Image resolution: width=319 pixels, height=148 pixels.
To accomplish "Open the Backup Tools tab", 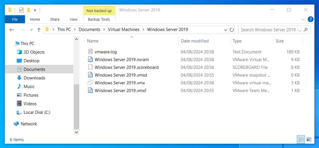I will 99,20.
